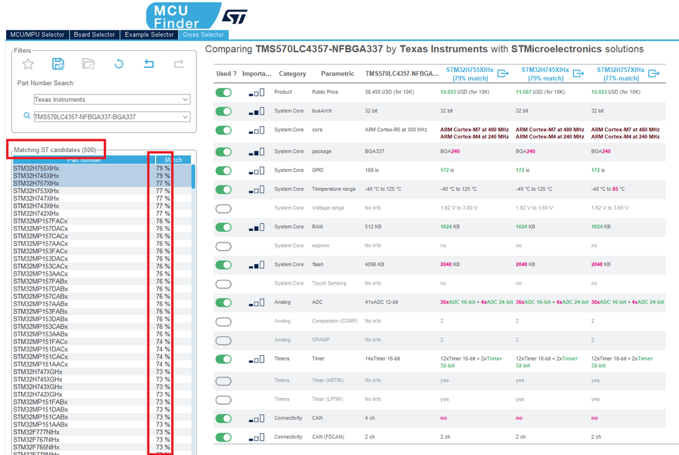The height and width of the screenshot is (455, 679).
Task: Enable the Voltage range toggle
Action: 224,209
